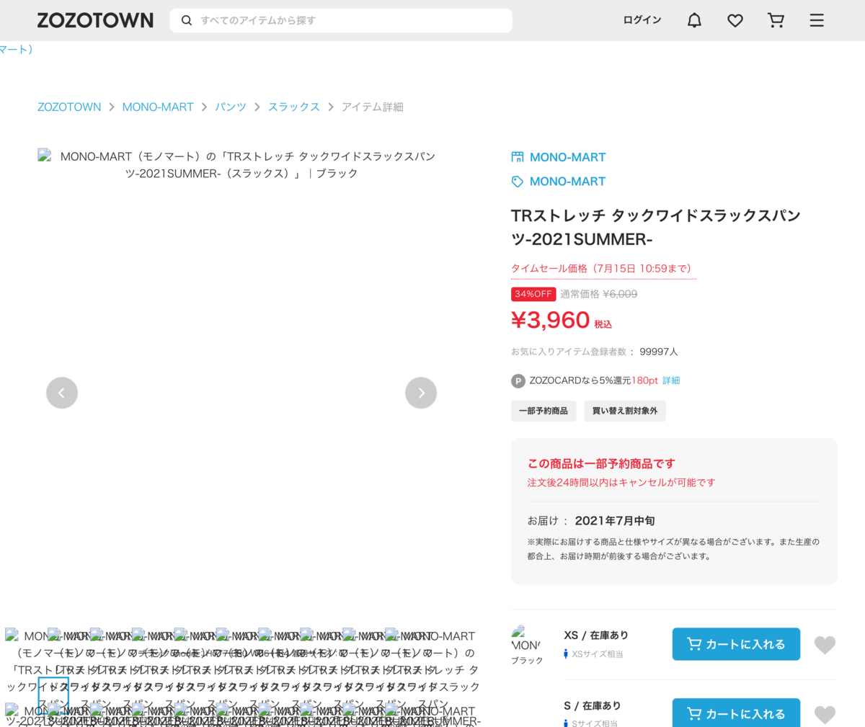Go to MONO-MART breadcrumb link
Image resolution: width=865 pixels, height=727 pixels.
coord(158,107)
